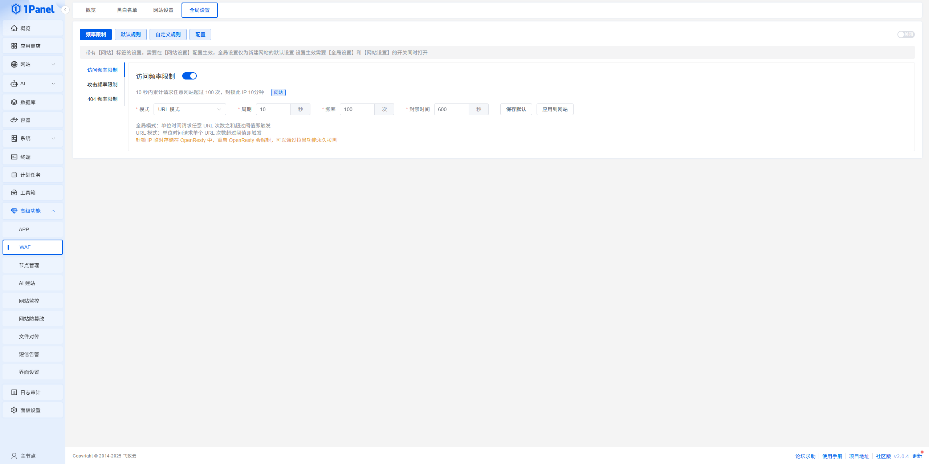Open the URL 模式 mode dropdown
This screenshot has width=929, height=464.
pos(190,109)
